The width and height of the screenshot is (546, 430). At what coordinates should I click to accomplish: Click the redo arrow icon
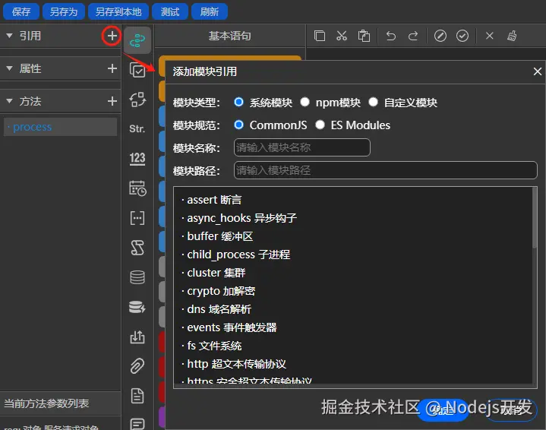point(413,36)
